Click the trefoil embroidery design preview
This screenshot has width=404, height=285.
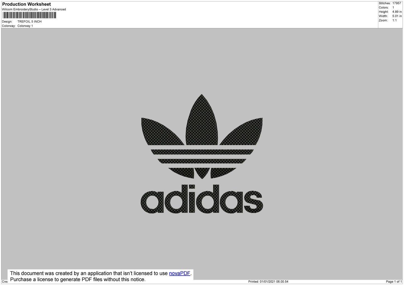202,154
